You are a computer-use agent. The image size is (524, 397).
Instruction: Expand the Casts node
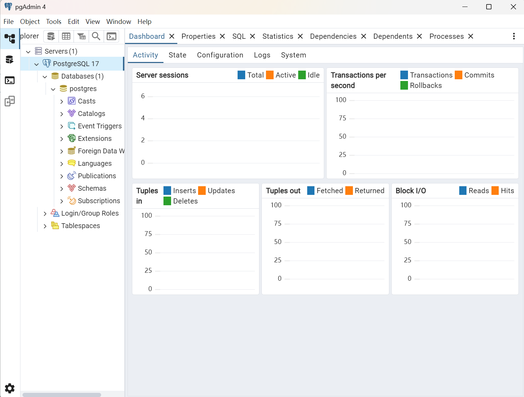[x=62, y=101]
